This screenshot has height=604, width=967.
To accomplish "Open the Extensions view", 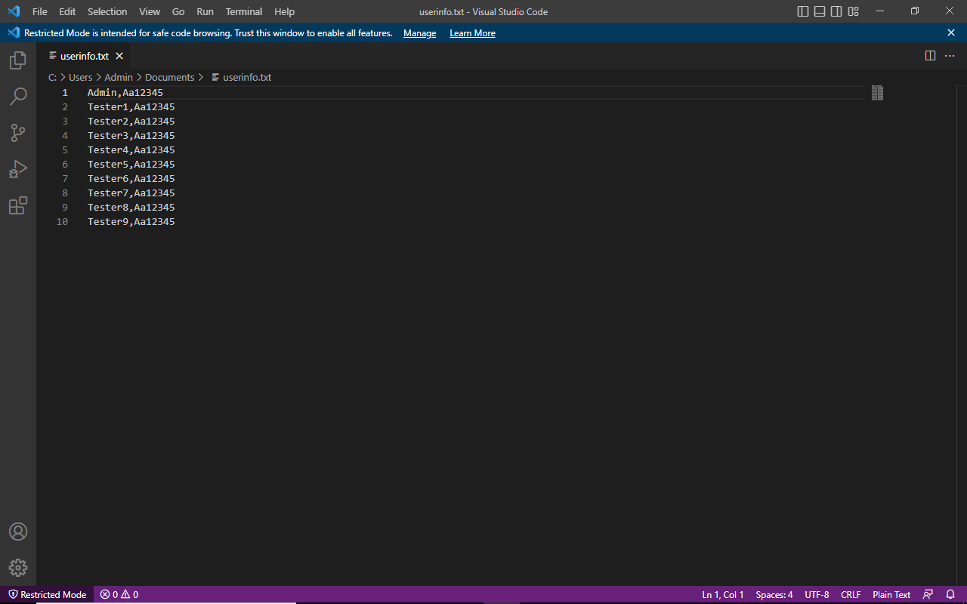I will (18, 205).
